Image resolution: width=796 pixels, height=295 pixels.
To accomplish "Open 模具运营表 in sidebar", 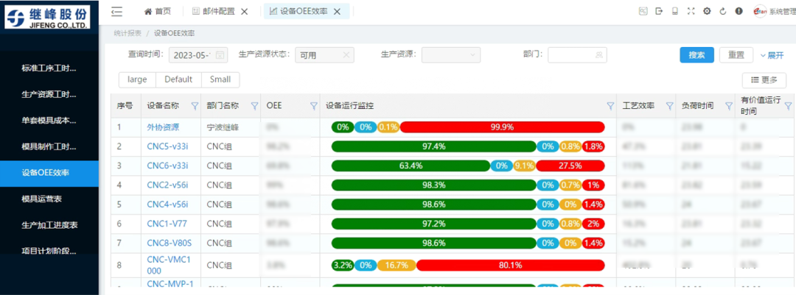I will [x=49, y=199].
